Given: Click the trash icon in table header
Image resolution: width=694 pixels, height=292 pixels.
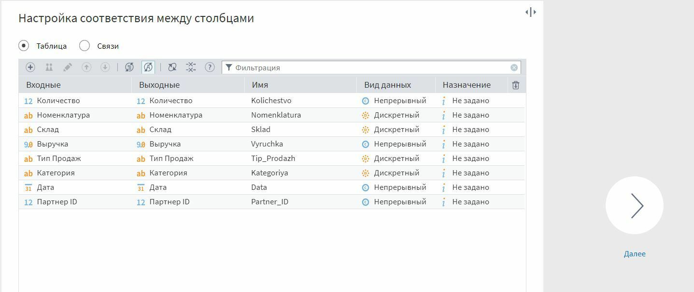Looking at the screenshot, I should point(515,84).
